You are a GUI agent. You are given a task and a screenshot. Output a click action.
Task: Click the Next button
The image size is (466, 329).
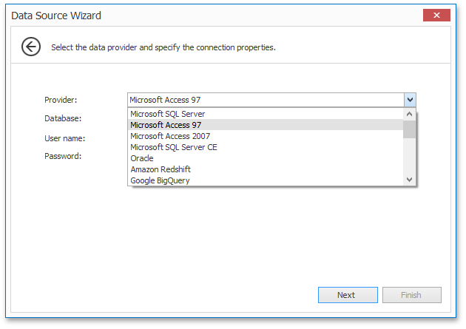pos(348,295)
